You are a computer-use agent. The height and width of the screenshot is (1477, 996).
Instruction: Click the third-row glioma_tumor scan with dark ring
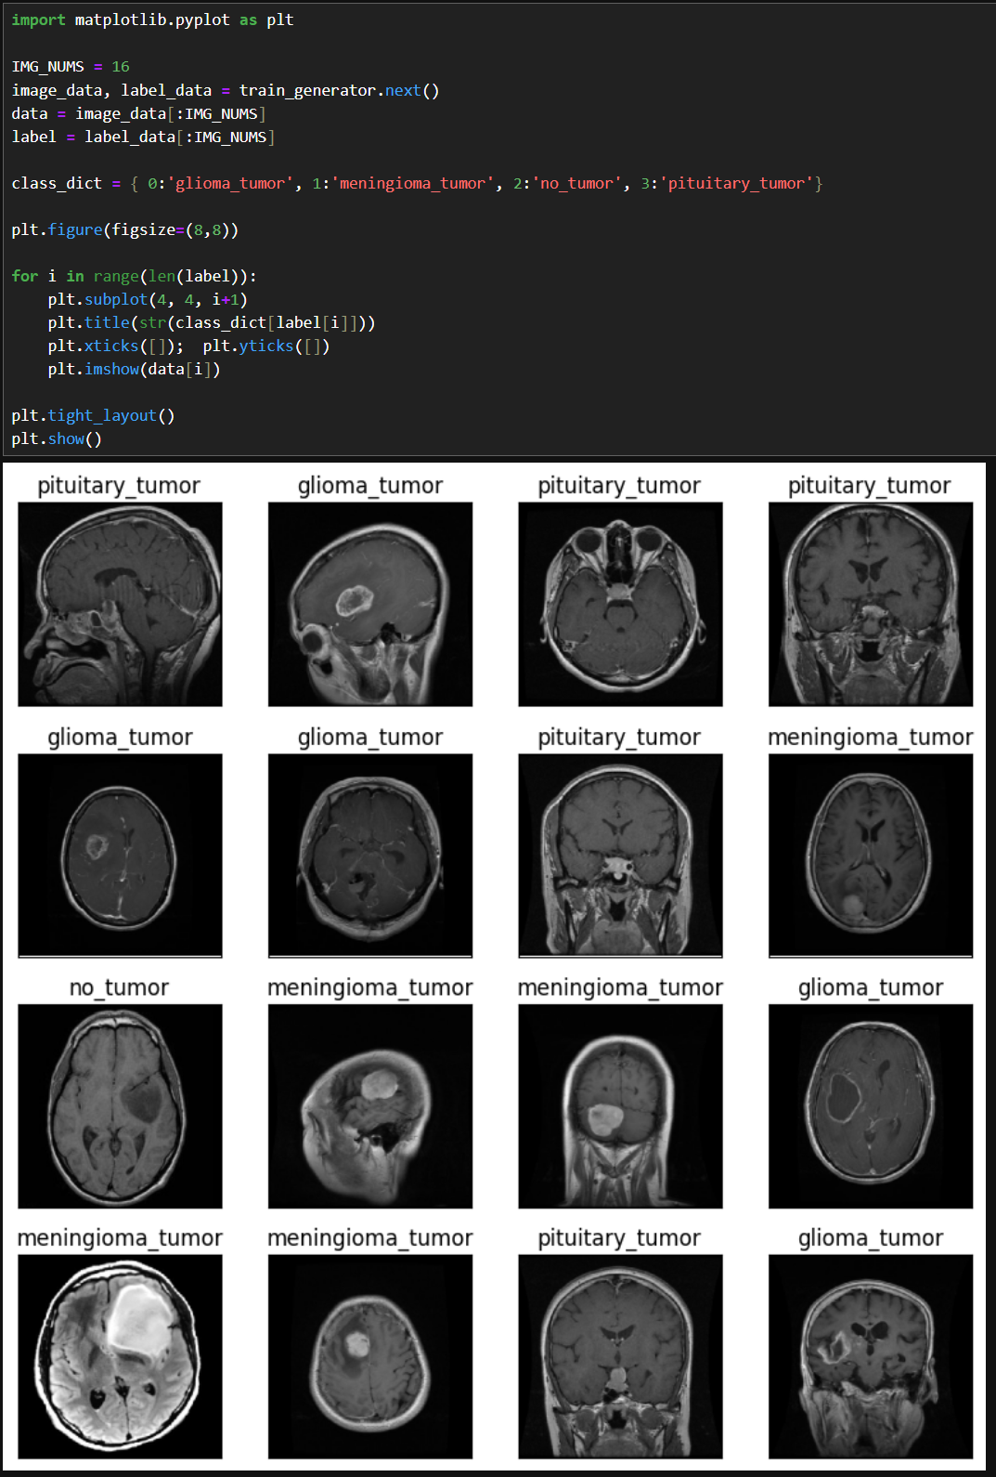(x=871, y=1106)
